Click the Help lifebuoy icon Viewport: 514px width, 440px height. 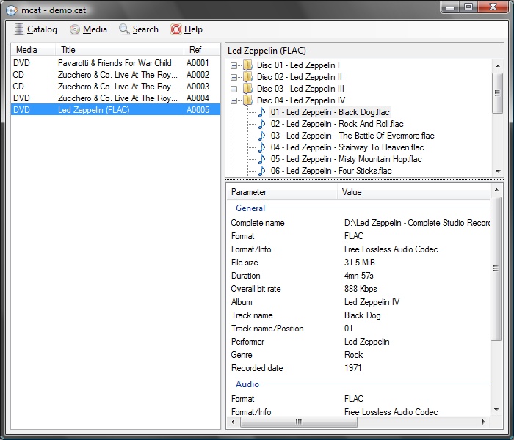[175, 29]
